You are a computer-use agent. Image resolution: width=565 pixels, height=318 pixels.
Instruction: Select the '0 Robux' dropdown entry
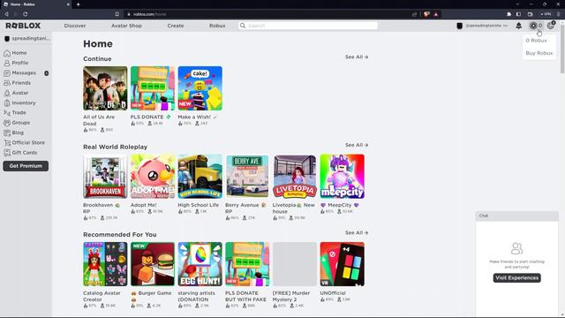(x=536, y=41)
